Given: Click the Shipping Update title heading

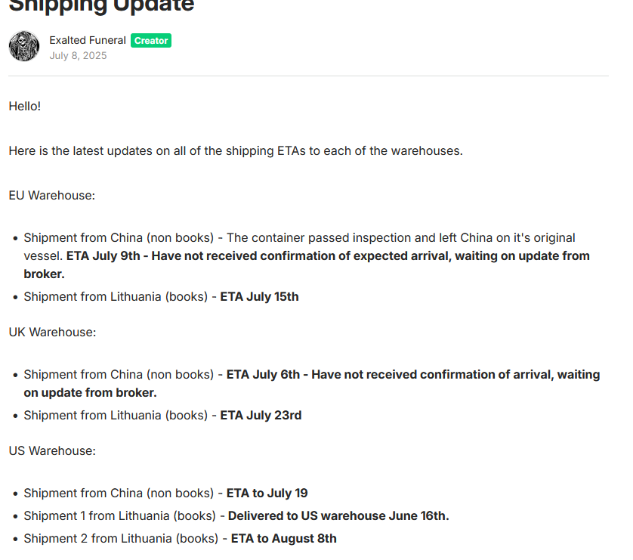Looking at the screenshot, I should (101, 5).
